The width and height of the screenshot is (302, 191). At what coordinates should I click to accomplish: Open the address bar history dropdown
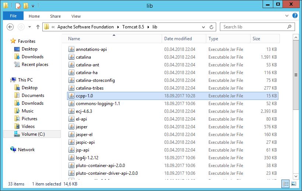click(203, 27)
